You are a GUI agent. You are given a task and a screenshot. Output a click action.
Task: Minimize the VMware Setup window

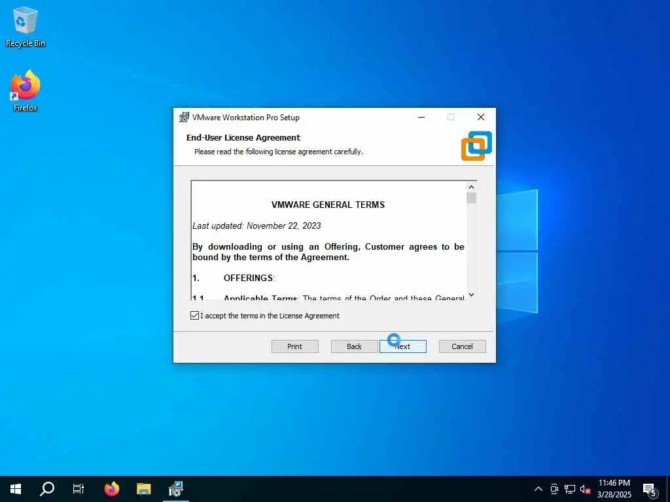pos(421,118)
